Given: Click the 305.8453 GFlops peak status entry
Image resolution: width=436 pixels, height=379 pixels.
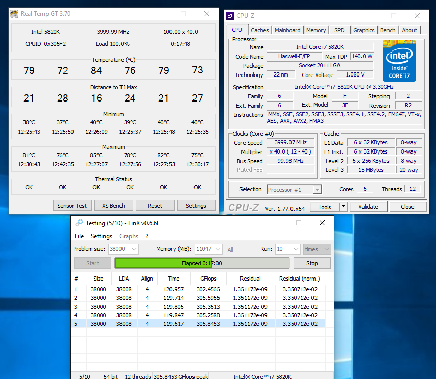Looking at the screenshot, I should pos(181,376).
